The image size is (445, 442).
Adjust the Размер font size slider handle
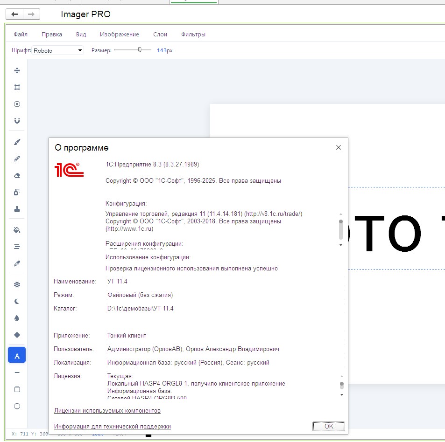coord(140,50)
